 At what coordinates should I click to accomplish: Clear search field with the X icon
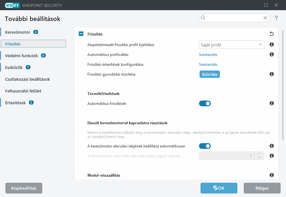265,18
